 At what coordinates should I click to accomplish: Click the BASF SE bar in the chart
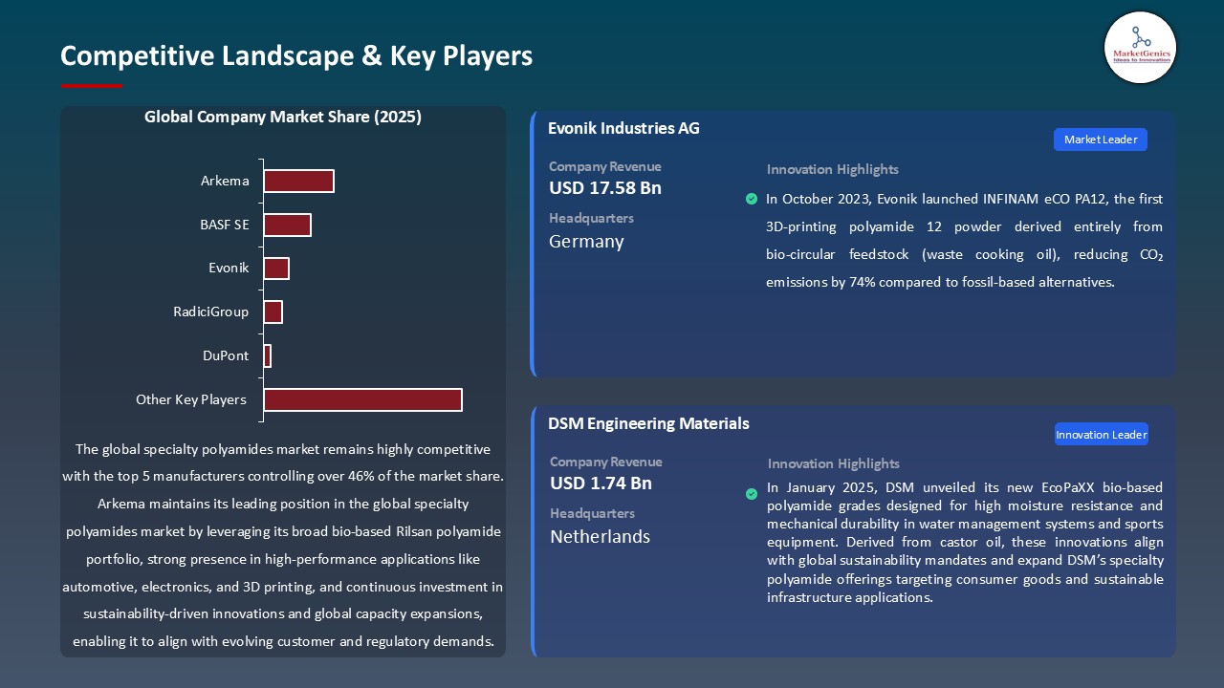click(x=286, y=225)
